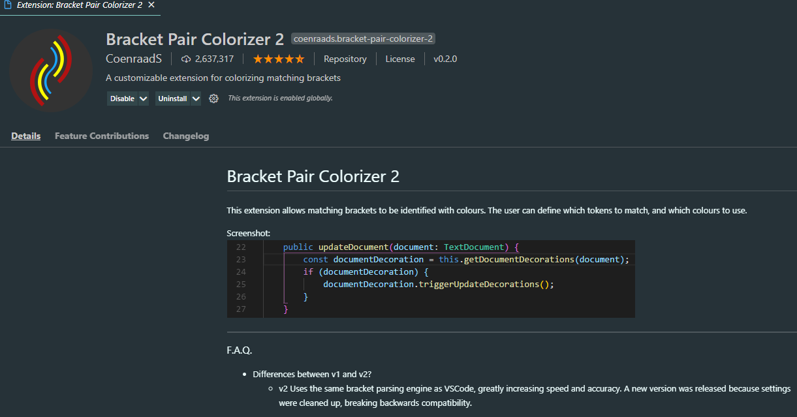Viewport: 797px width, 417px height.
Task: Click the CoenraadS publisher name
Action: (x=134, y=59)
